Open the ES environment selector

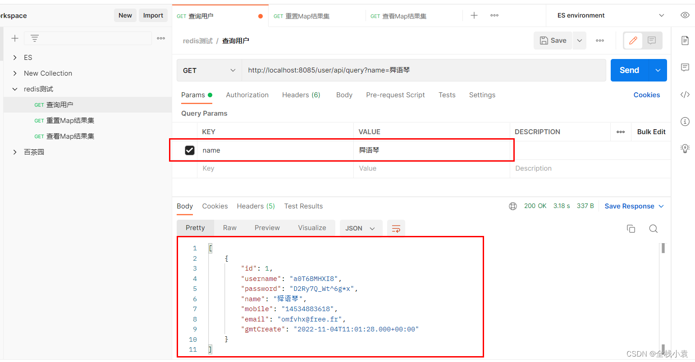tap(610, 15)
